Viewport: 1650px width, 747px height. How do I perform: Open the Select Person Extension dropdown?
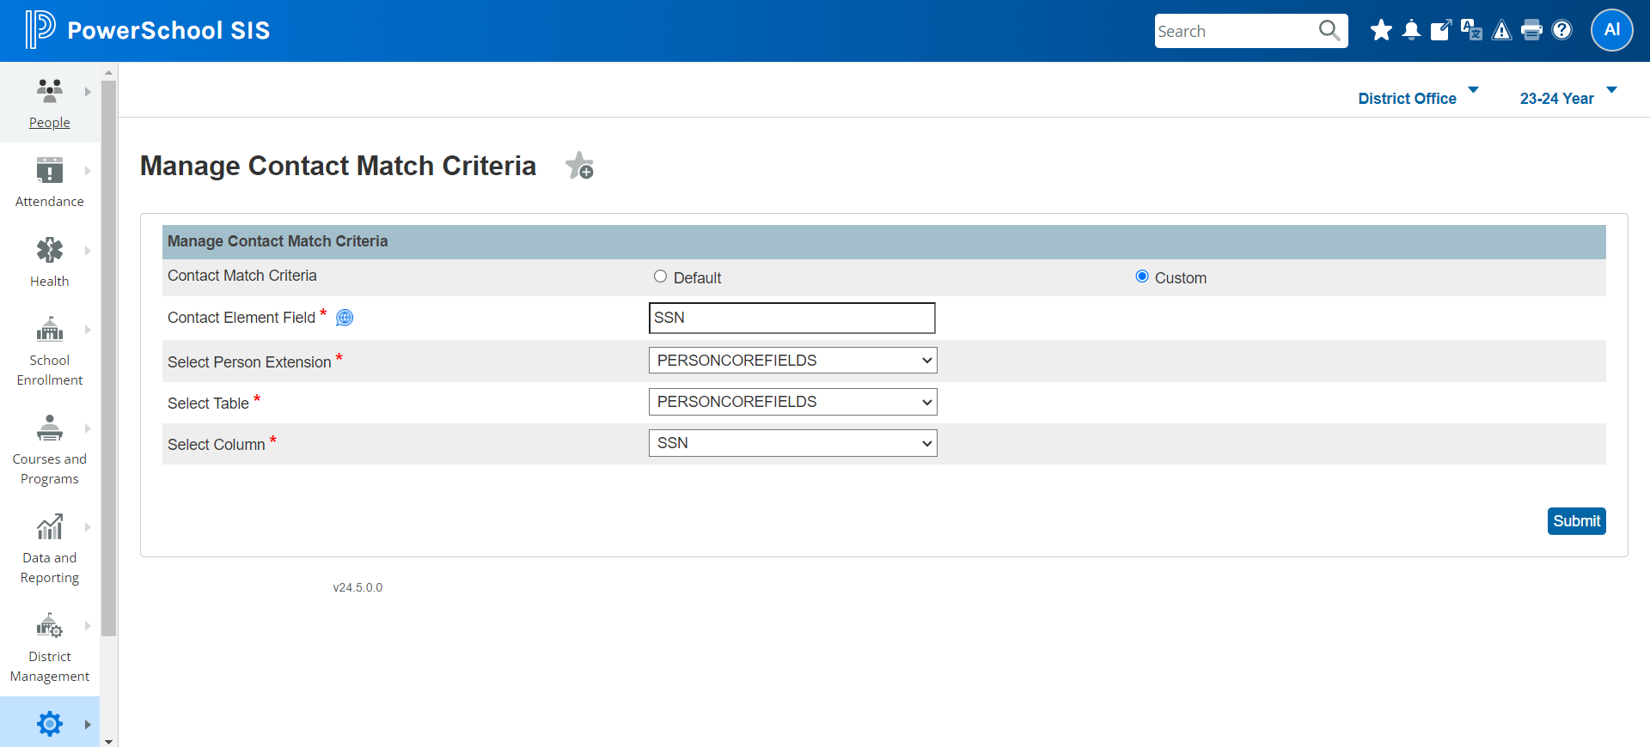click(x=792, y=361)
